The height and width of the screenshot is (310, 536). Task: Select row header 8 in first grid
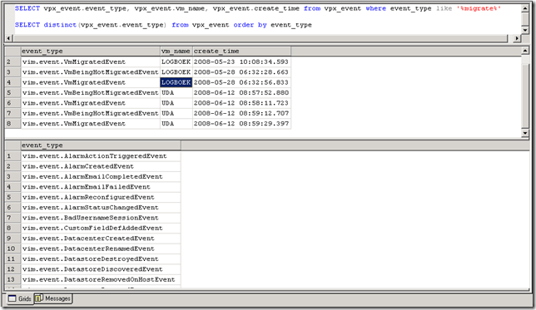point(13,124)
